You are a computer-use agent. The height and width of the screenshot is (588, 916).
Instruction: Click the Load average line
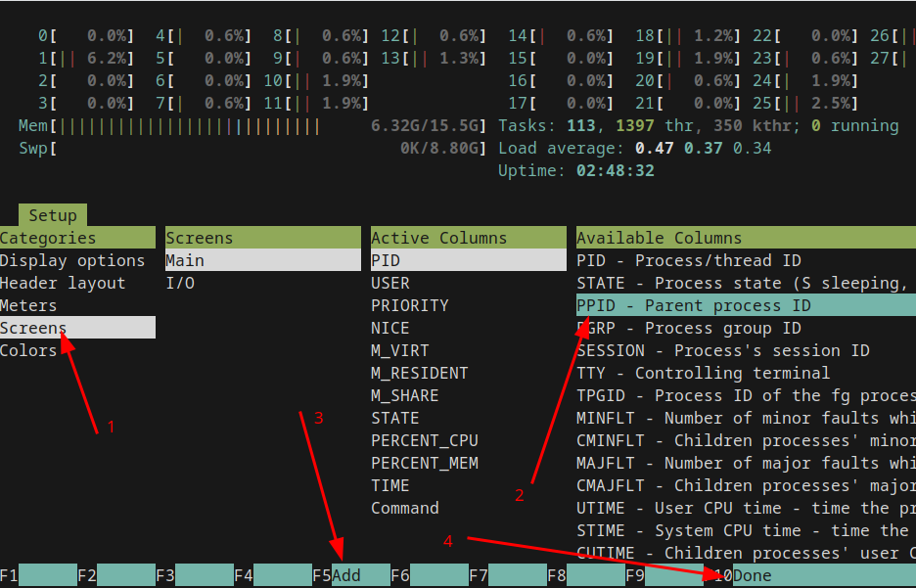click(x=634, y=149)
